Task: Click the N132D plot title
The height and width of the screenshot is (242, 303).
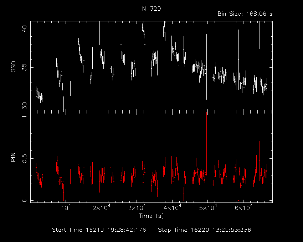Action: pyautogui.click(x=151, y=9)
